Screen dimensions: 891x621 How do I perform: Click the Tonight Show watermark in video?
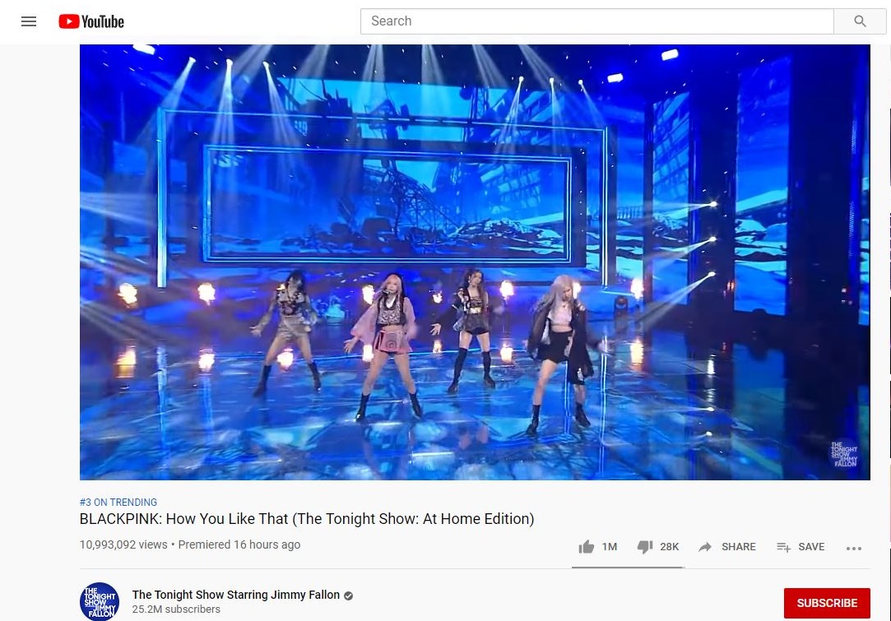844,454
